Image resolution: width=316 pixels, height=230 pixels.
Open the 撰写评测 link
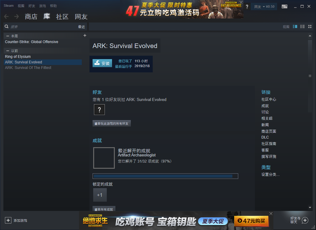(x=269, y=157)
